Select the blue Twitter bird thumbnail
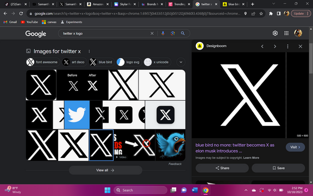Screen dimensions: 313x196 tap(77, 115)
